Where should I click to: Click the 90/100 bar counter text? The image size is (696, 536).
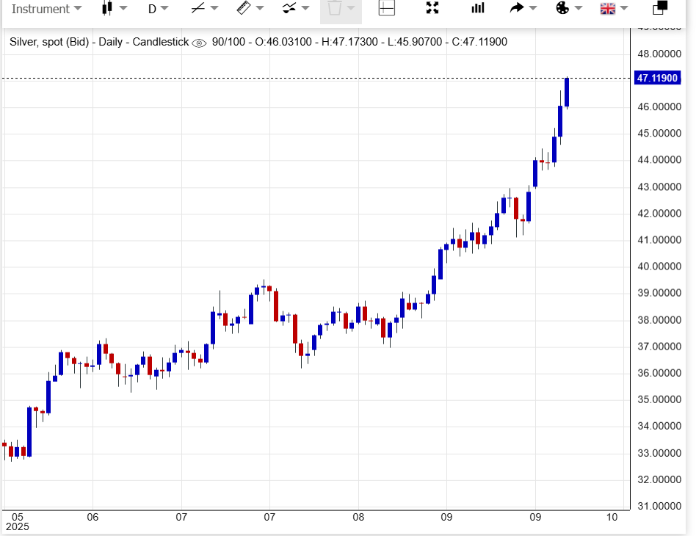pos(228,42)
